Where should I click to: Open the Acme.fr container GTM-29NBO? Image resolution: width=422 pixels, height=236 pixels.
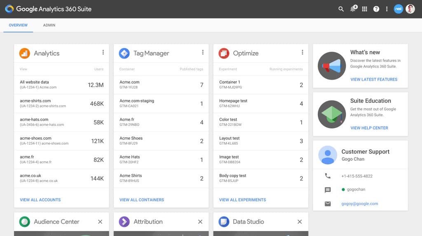click(161, 122)
